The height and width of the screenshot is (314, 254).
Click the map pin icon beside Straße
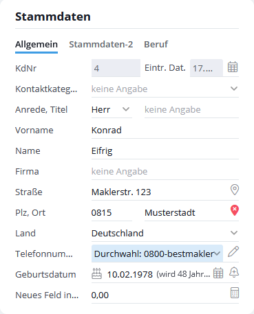[235, 190]
